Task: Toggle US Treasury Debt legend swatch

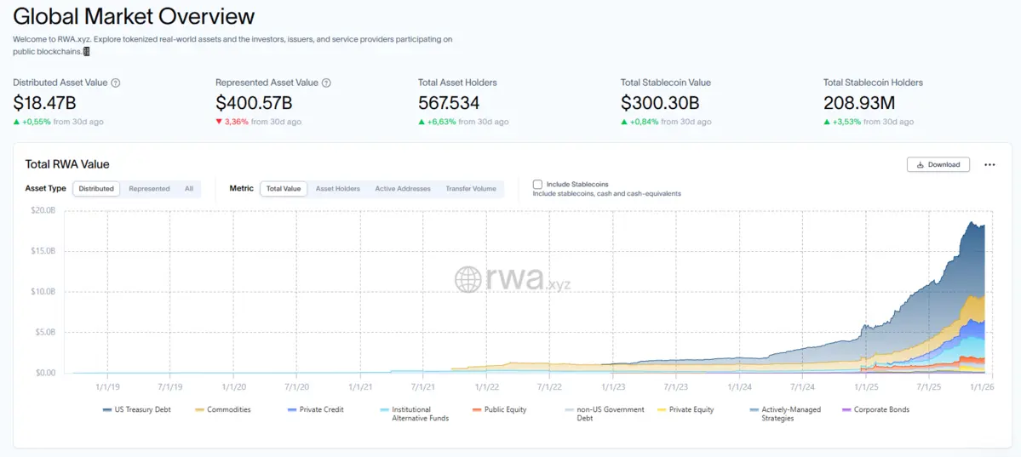Action: pyautogui.click(x=107, y=410)
